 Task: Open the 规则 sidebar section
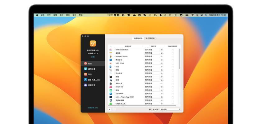click(93, 64)
